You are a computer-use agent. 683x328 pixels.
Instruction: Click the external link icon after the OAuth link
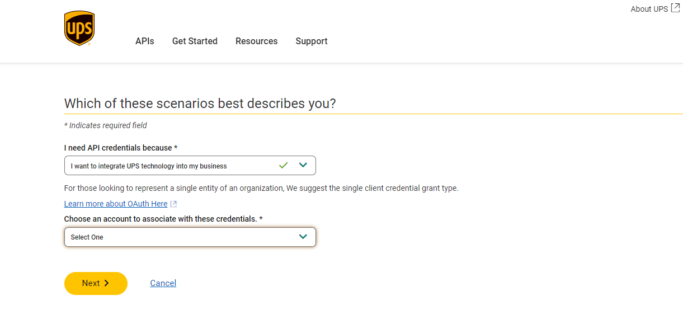pyautogui.click(x=173, y=204)
